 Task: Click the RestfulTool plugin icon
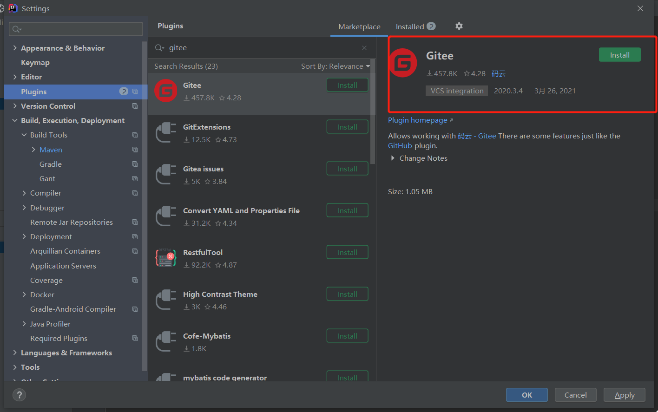pyautogui.click(x=166, y=258)
